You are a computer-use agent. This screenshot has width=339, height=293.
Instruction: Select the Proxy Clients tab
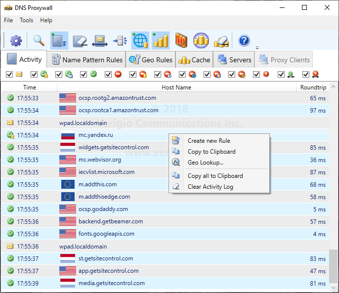point(284,60)
